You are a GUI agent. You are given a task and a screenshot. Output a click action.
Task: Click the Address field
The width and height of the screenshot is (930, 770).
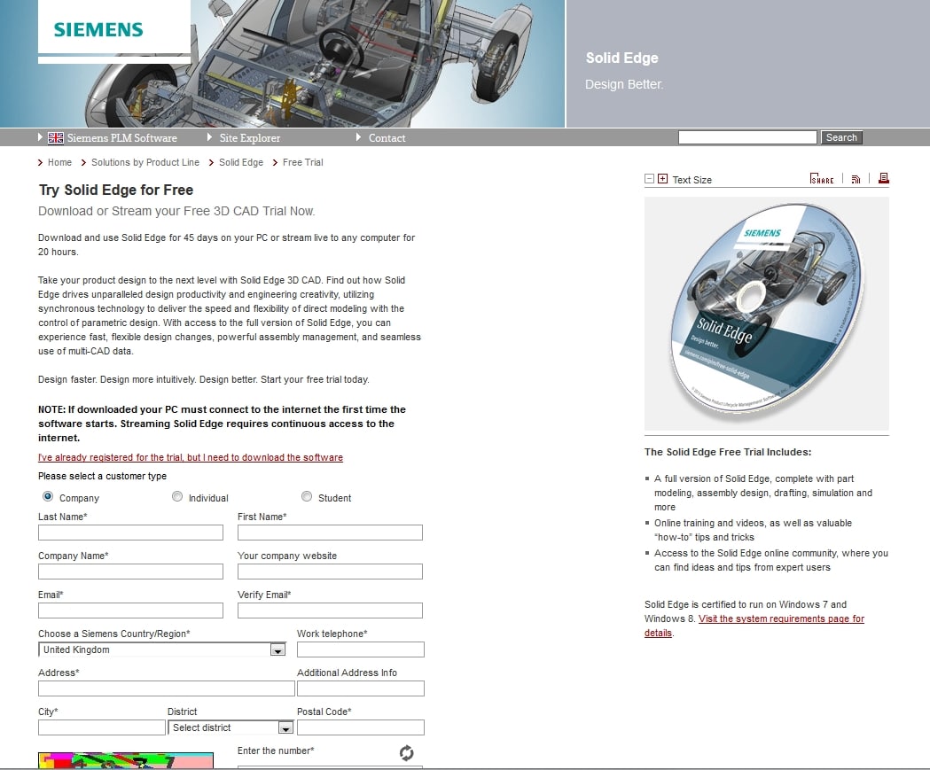[x=167, y=688]
